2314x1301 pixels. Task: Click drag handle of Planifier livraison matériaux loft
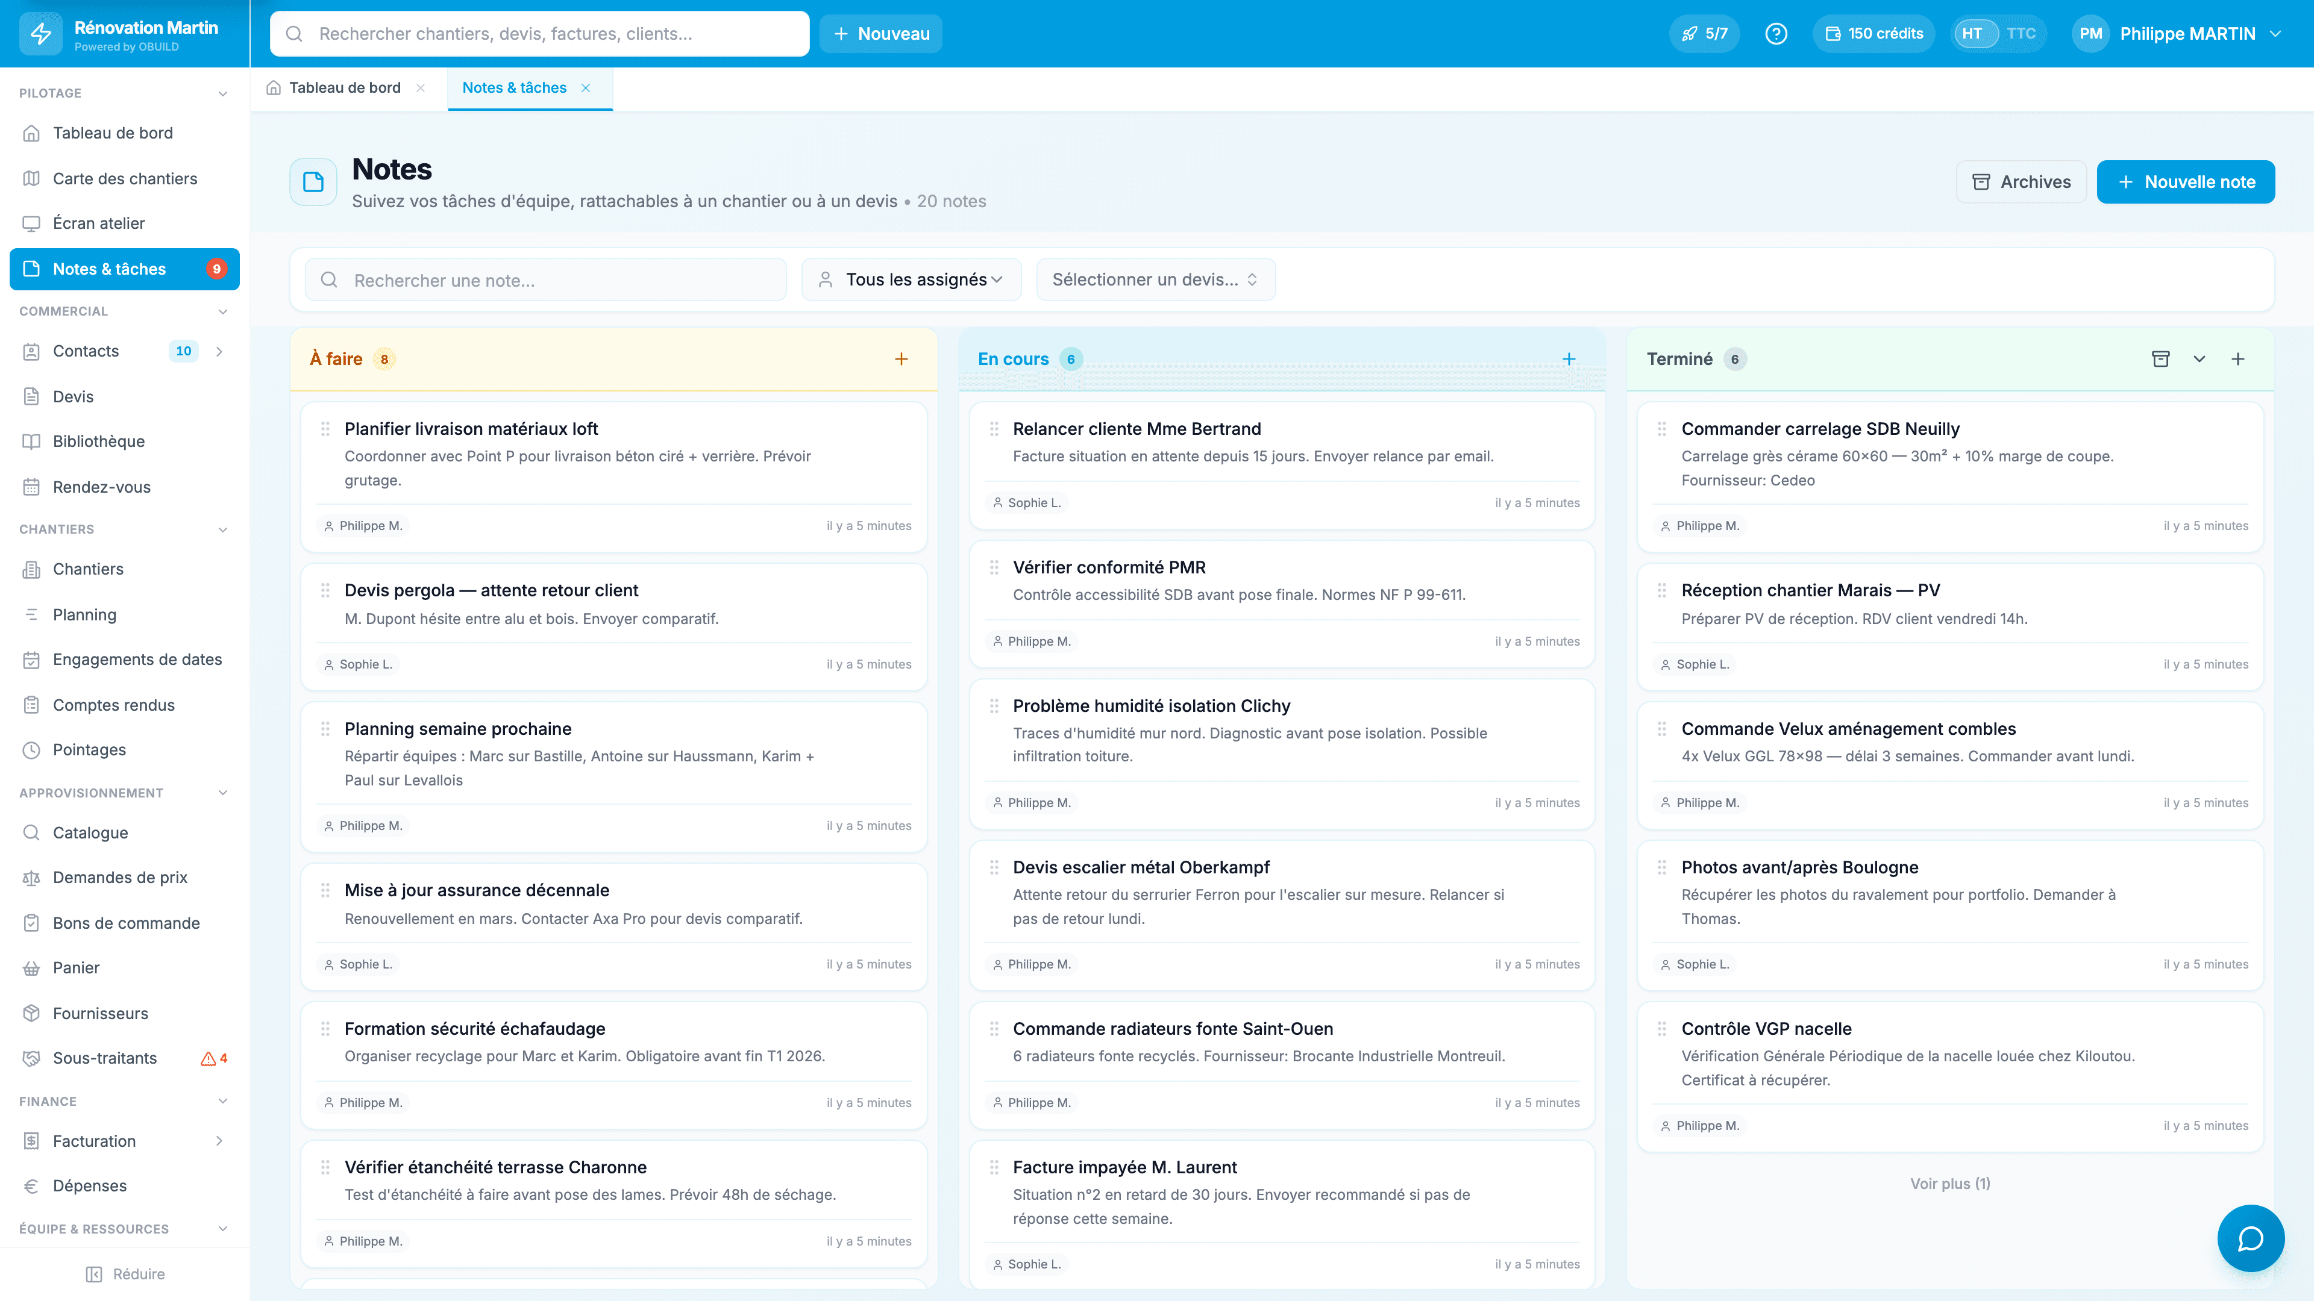pyautogui.click(x=325, y=429)
